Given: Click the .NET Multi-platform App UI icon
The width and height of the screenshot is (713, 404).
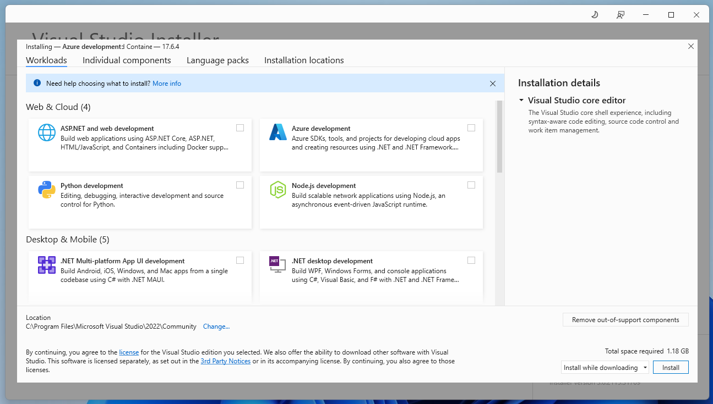Looking at the screenshot, I should 47,265.
